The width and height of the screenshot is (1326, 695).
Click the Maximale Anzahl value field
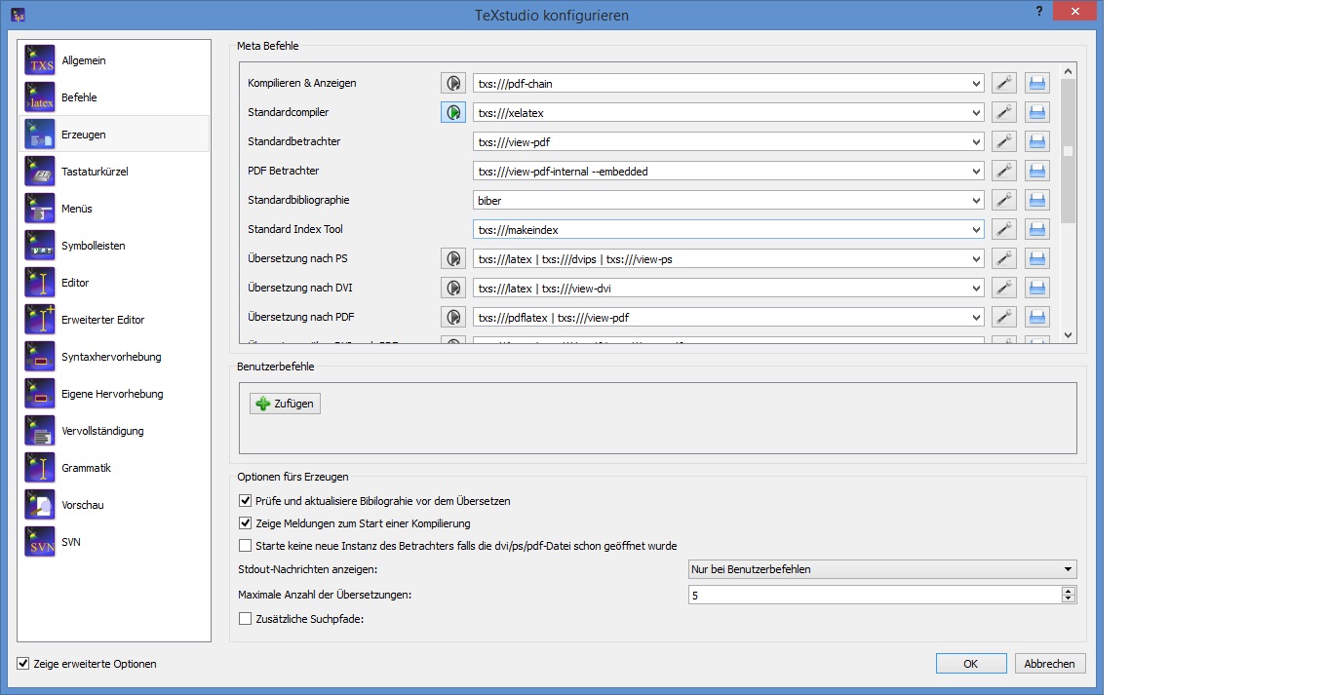[875, 595]
